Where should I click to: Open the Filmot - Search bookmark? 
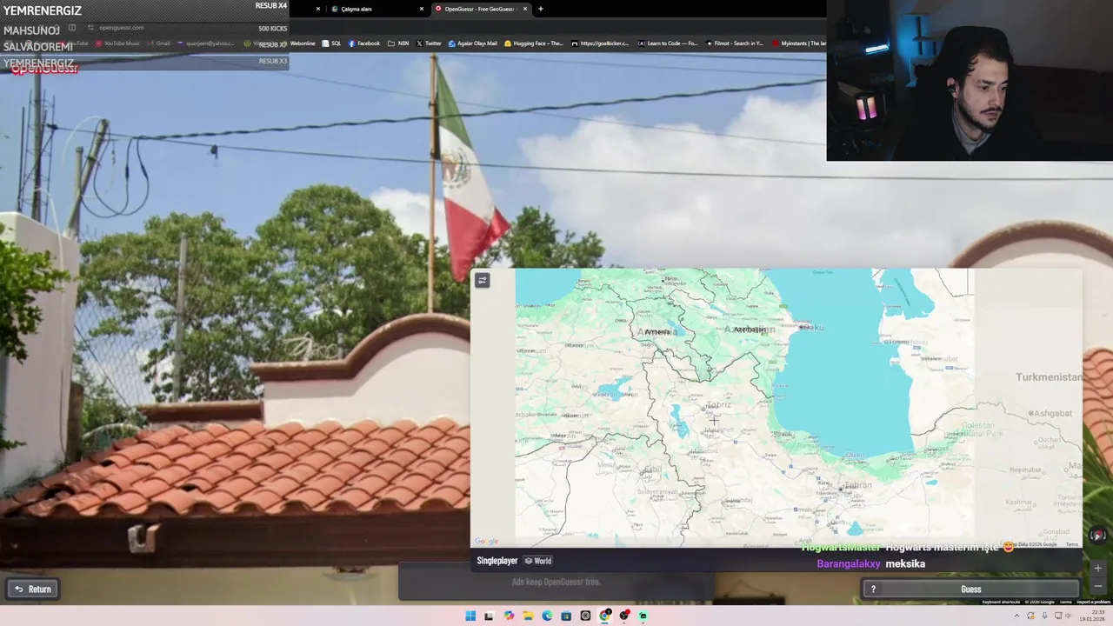pos(735,43)
